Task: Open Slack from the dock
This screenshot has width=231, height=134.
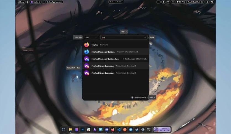Action: [x=89, y=130]
